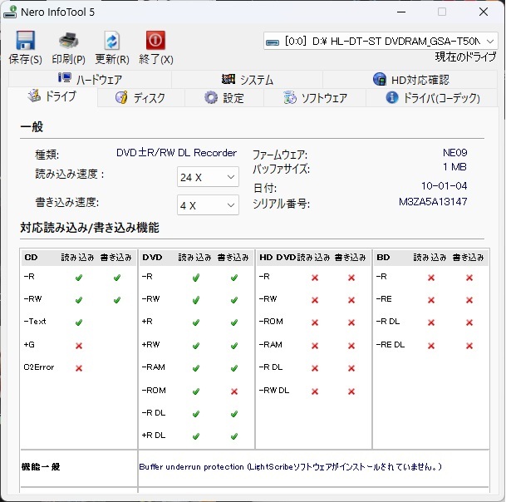Switch to the ハードウェア tab
This screenshot has height=502, width=506.
click(x=90, y=79)
